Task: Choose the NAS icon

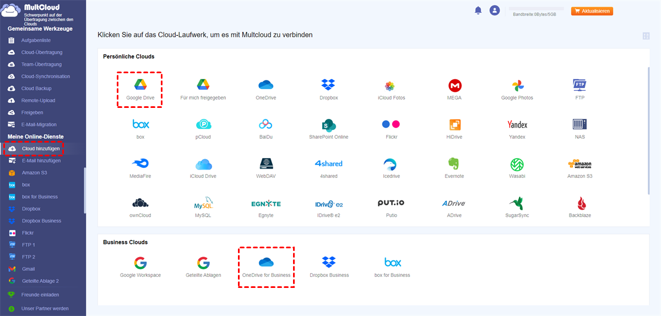Action: point(579,124)
